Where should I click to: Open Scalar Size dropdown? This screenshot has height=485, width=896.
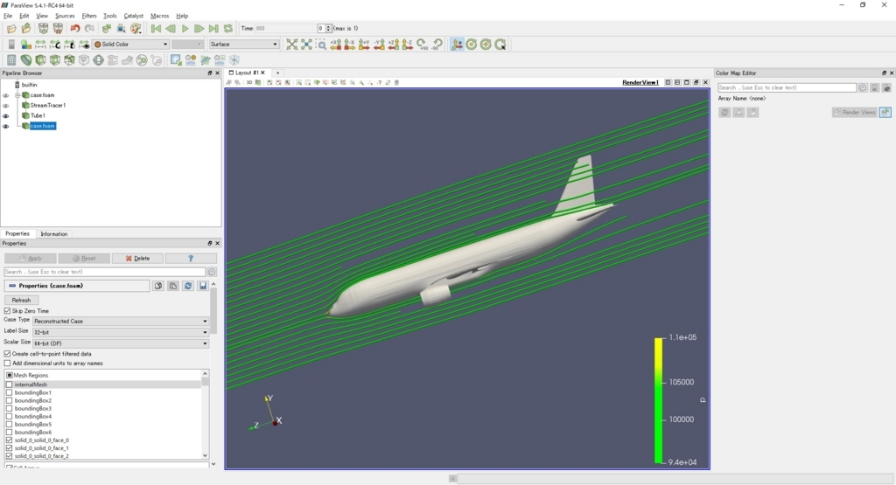tap(121, 343)
